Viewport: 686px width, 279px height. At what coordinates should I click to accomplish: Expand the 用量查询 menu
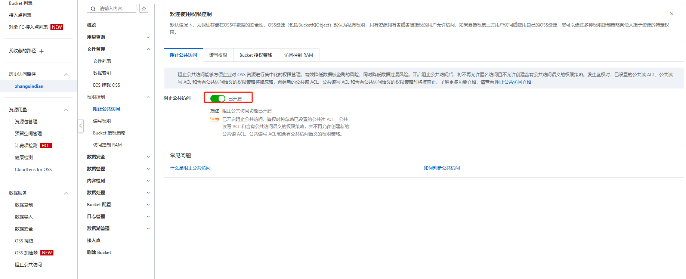(x=148, y=37)
